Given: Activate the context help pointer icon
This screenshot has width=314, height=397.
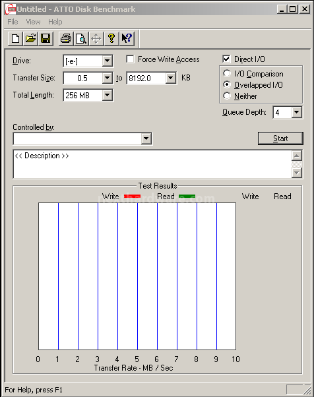Looking at the screenshot, I should point(127,39).
